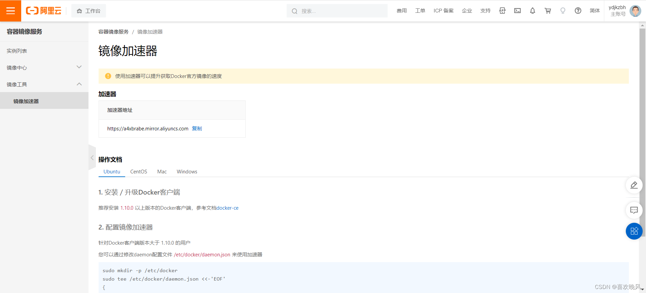Open the 企业 menu
The image size is (646, 293).
click(467, 11)
